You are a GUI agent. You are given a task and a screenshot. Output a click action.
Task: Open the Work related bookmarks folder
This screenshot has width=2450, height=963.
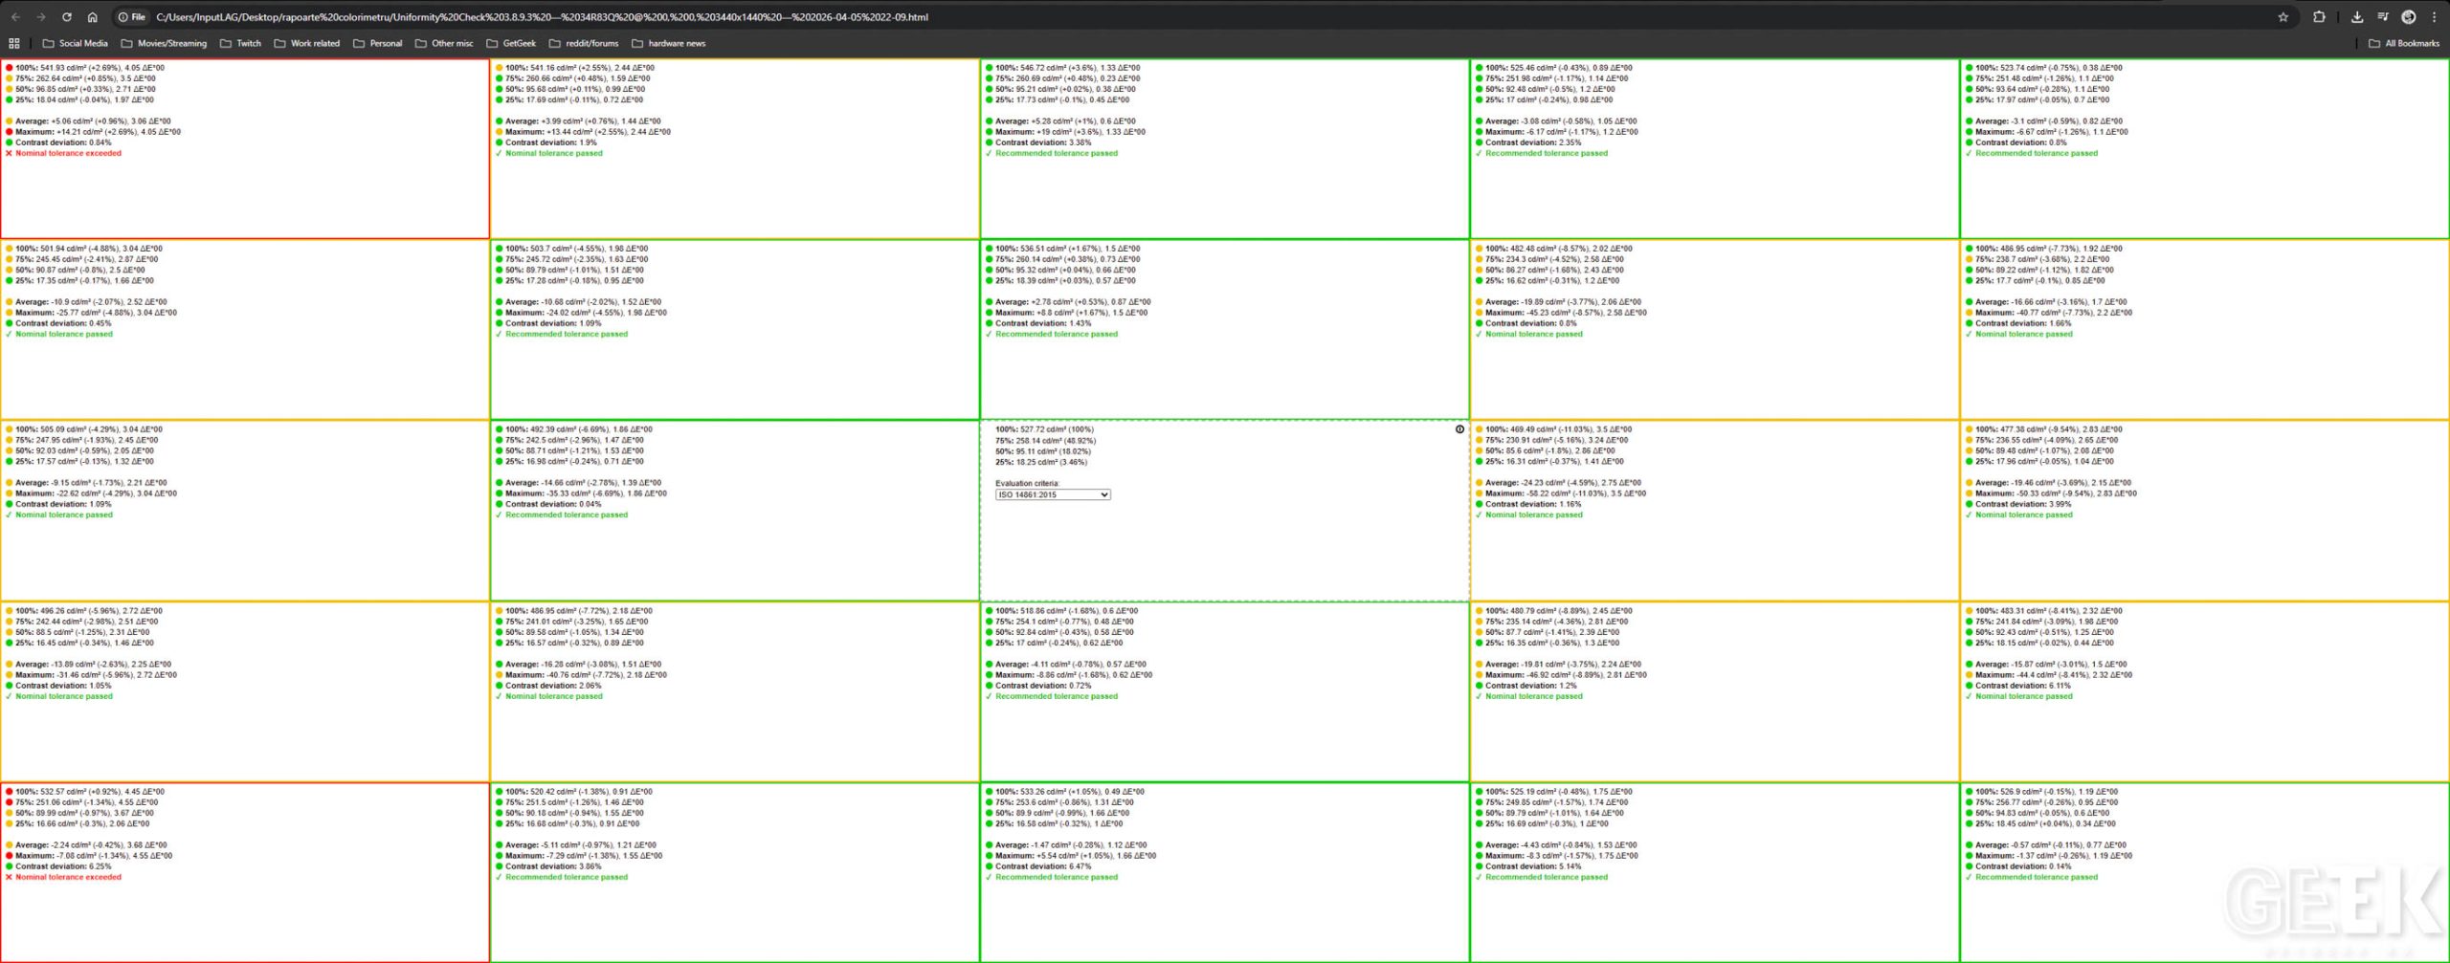pos(306,43)
